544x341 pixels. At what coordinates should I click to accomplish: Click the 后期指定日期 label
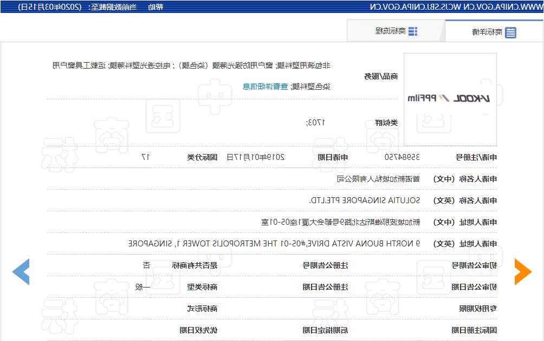pos(326,330)
